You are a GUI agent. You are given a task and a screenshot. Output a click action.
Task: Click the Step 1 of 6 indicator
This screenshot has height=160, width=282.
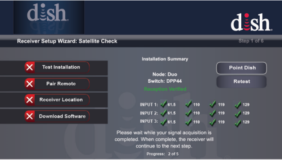[x=251, y=41]
